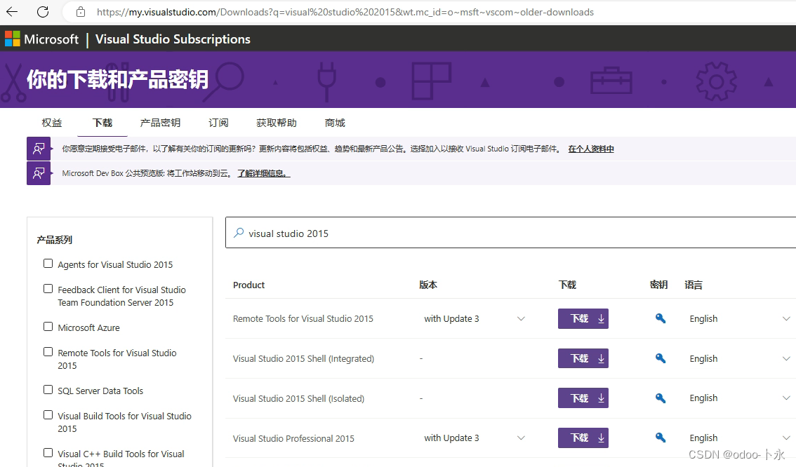Get product key for Remote Tools 2015
Image resolution: width=796 pixels, height=467 pixels.
(x=660, y=318)
